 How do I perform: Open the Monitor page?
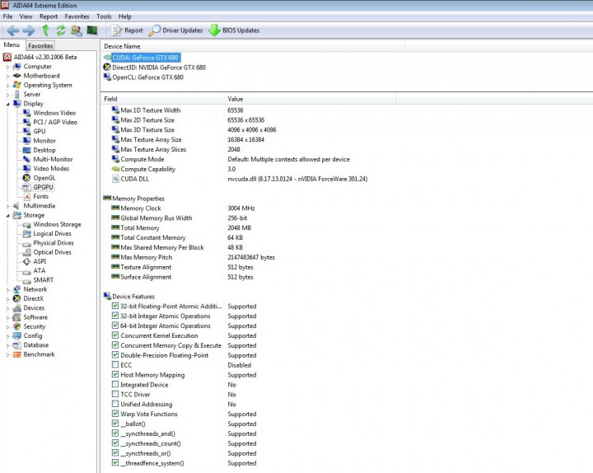(44, 141)
